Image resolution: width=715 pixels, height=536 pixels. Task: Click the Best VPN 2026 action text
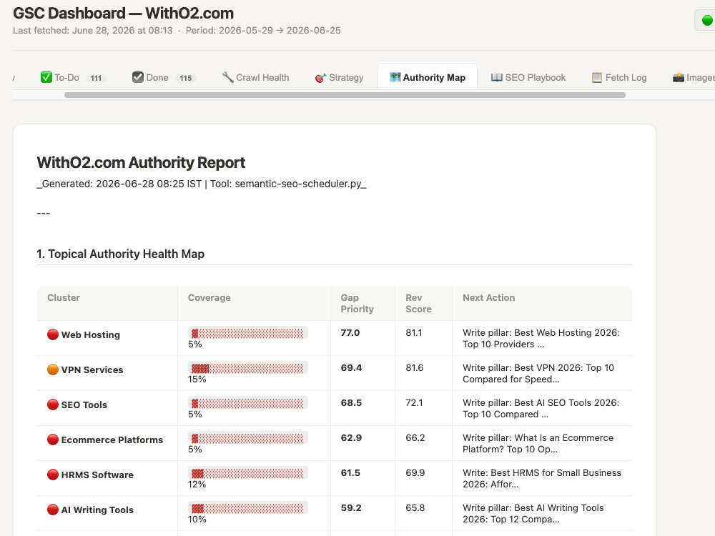pyautogui.click(x=538, y=374)
